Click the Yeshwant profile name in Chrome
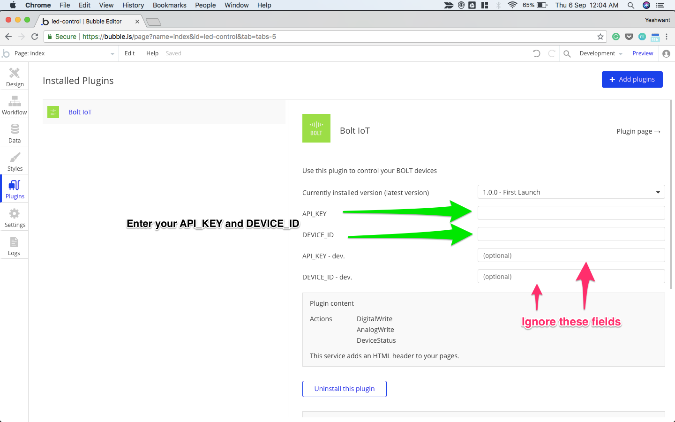 pos(657,20)
